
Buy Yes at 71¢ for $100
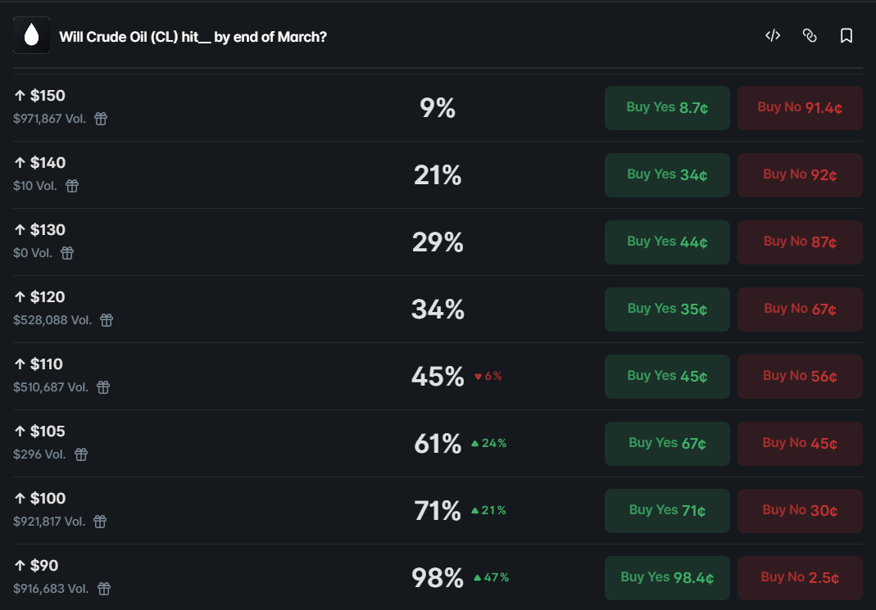pyautogui.click(x=667, y=510)
